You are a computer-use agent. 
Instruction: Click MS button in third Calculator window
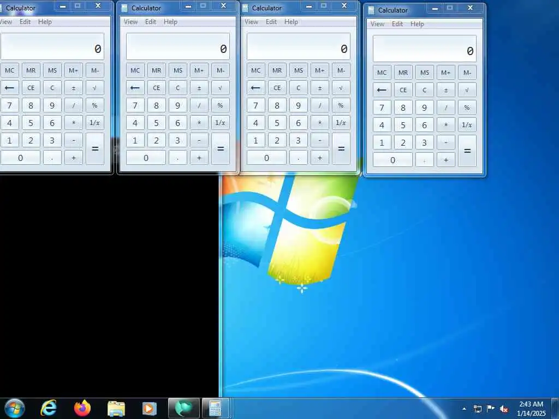point(299,70)
